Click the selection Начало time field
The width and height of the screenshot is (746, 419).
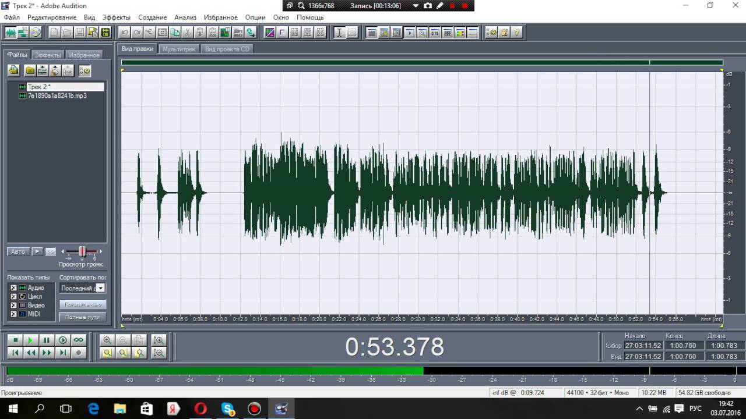click(643, 346)
